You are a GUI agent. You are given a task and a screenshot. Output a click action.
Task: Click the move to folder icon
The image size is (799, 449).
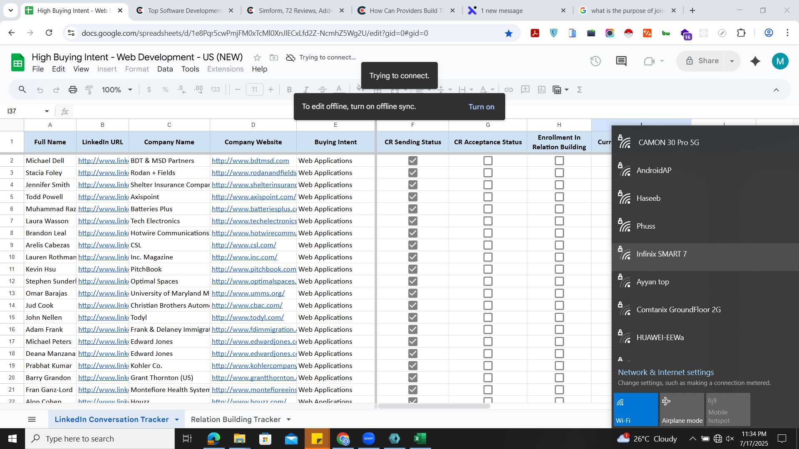(x=274, y=58)
